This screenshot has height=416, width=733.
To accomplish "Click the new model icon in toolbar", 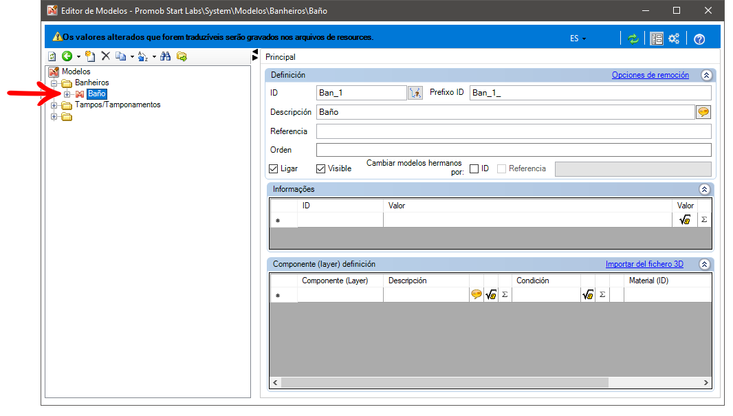I will 90,56.
